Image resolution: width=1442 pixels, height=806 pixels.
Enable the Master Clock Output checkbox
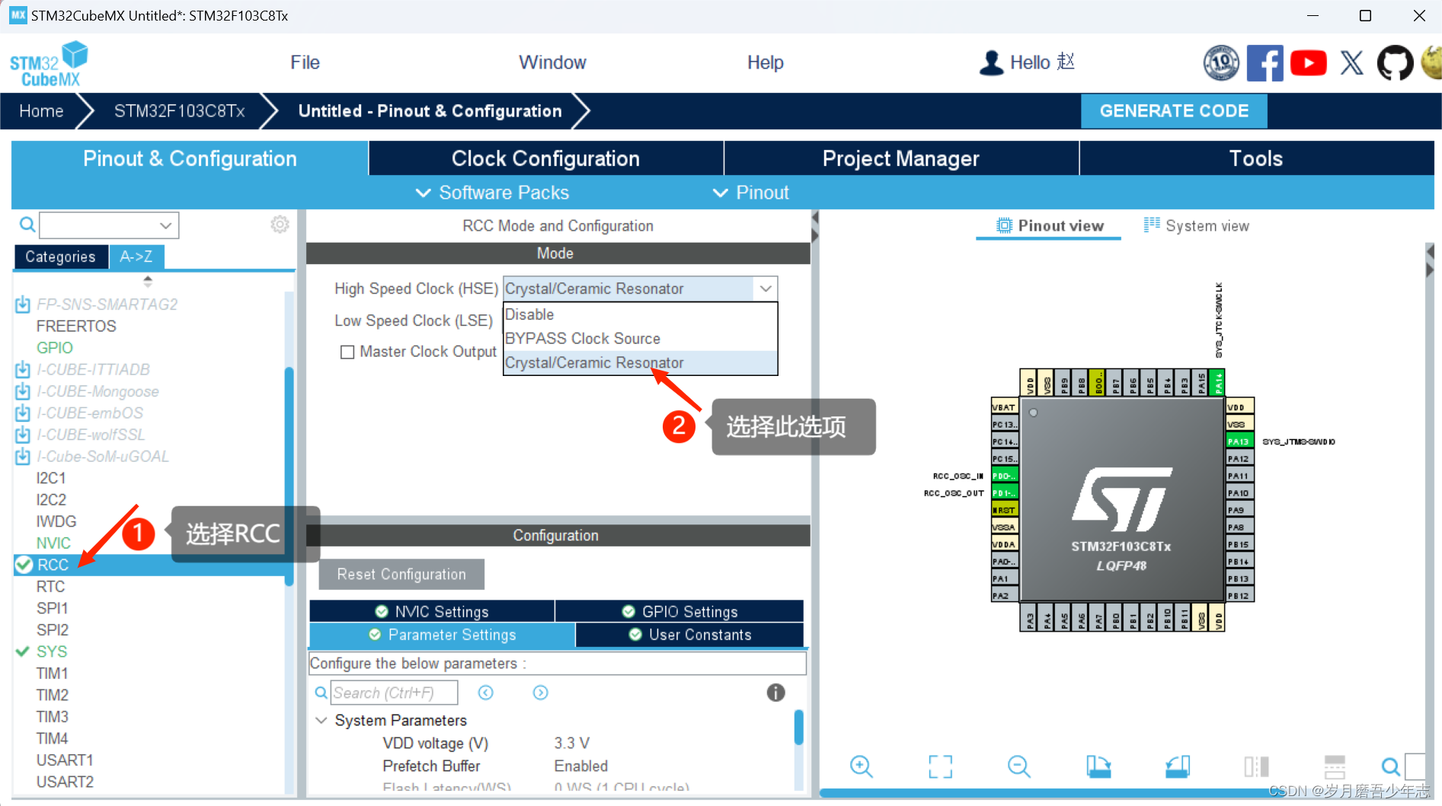tap(347, 352)
